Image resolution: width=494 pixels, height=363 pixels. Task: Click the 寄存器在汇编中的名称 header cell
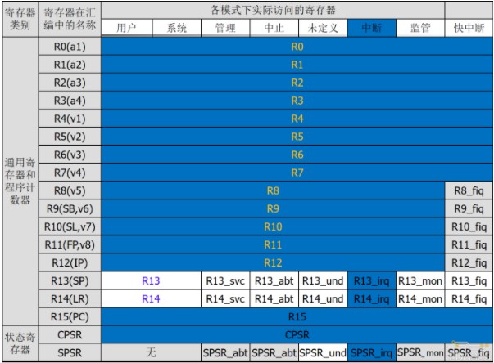[x=70, y=19]
